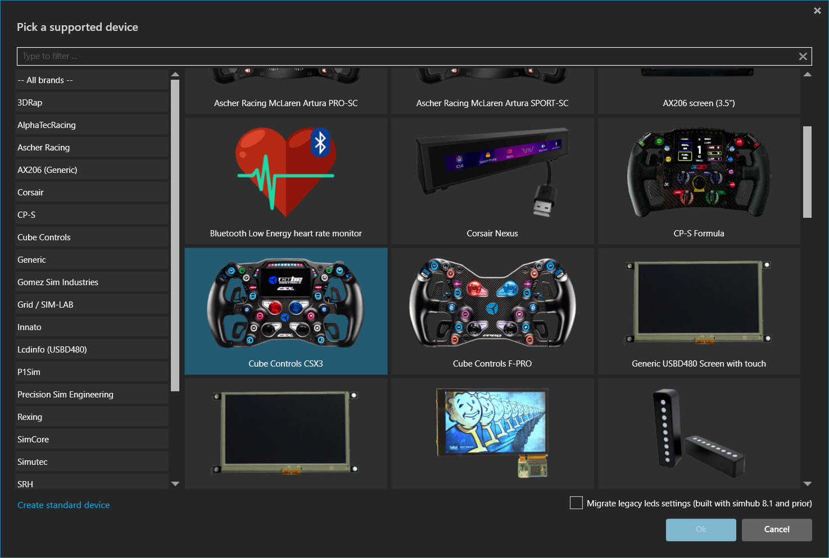The width and height of the screenshot is (829, 558).
Task: Clear the search filter text
Action: click(x=803, y=56)
